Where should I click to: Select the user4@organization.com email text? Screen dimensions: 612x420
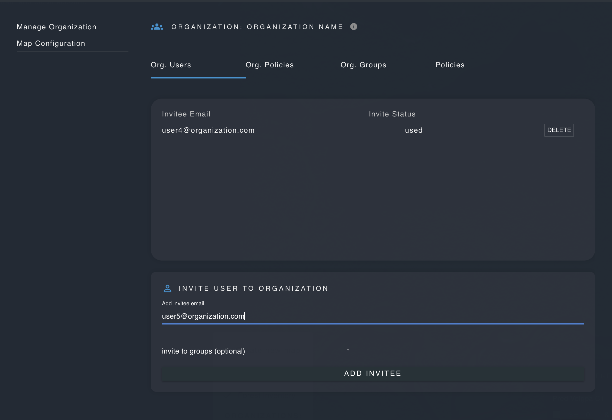[x=208, y=130]
